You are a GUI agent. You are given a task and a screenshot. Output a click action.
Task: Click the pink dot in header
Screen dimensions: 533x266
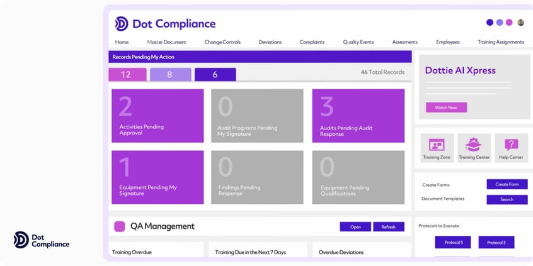(x=509, y=23)
